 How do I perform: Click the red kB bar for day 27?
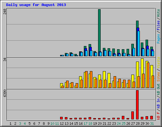[133, 116]
